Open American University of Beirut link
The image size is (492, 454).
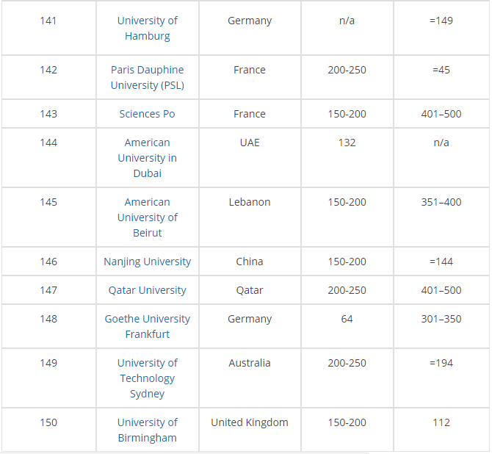point(147,217)
